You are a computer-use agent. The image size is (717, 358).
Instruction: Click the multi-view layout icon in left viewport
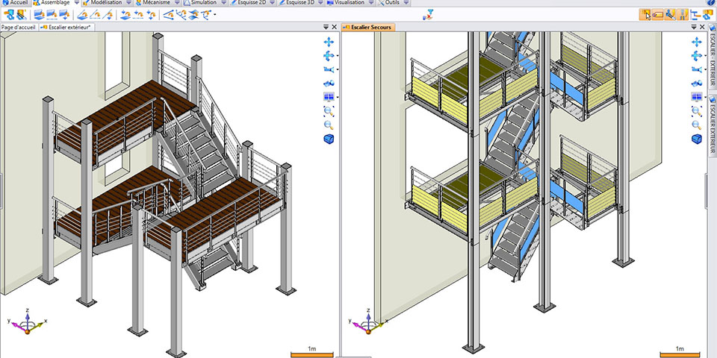[329, 97]
